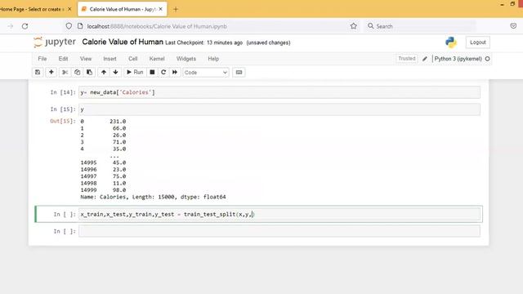Rename notebook title Calorie Value of Human
523x294 pixels.
[x=123, y=42]
